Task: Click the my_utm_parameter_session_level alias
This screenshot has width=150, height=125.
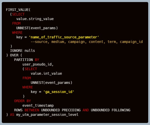Action: [x=47, y=115]
